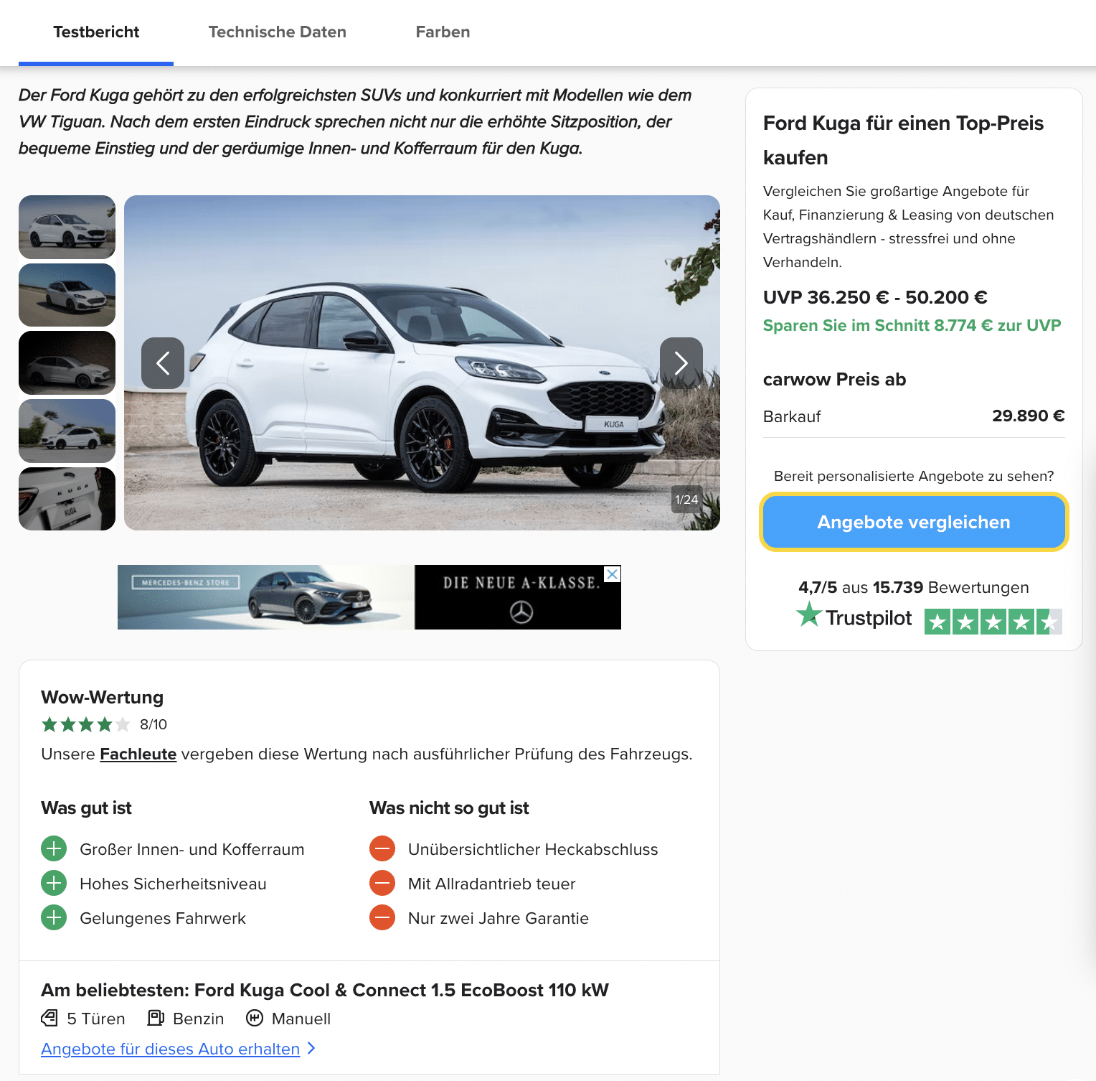Screen dimensions: 1096x1081
Task: Open the Mercedes A-Klasse banner ad
Action: 369,597
